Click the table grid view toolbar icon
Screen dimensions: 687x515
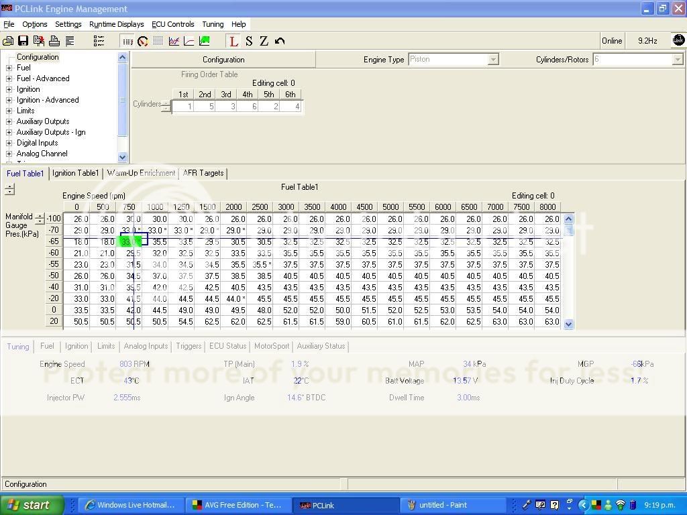(128, 42)
